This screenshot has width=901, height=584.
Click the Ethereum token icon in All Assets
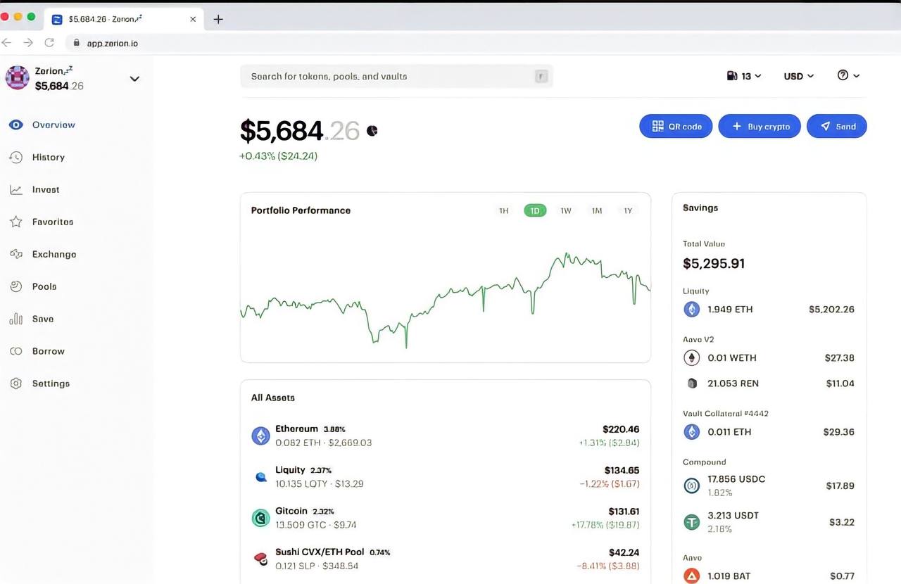(261, 436)
